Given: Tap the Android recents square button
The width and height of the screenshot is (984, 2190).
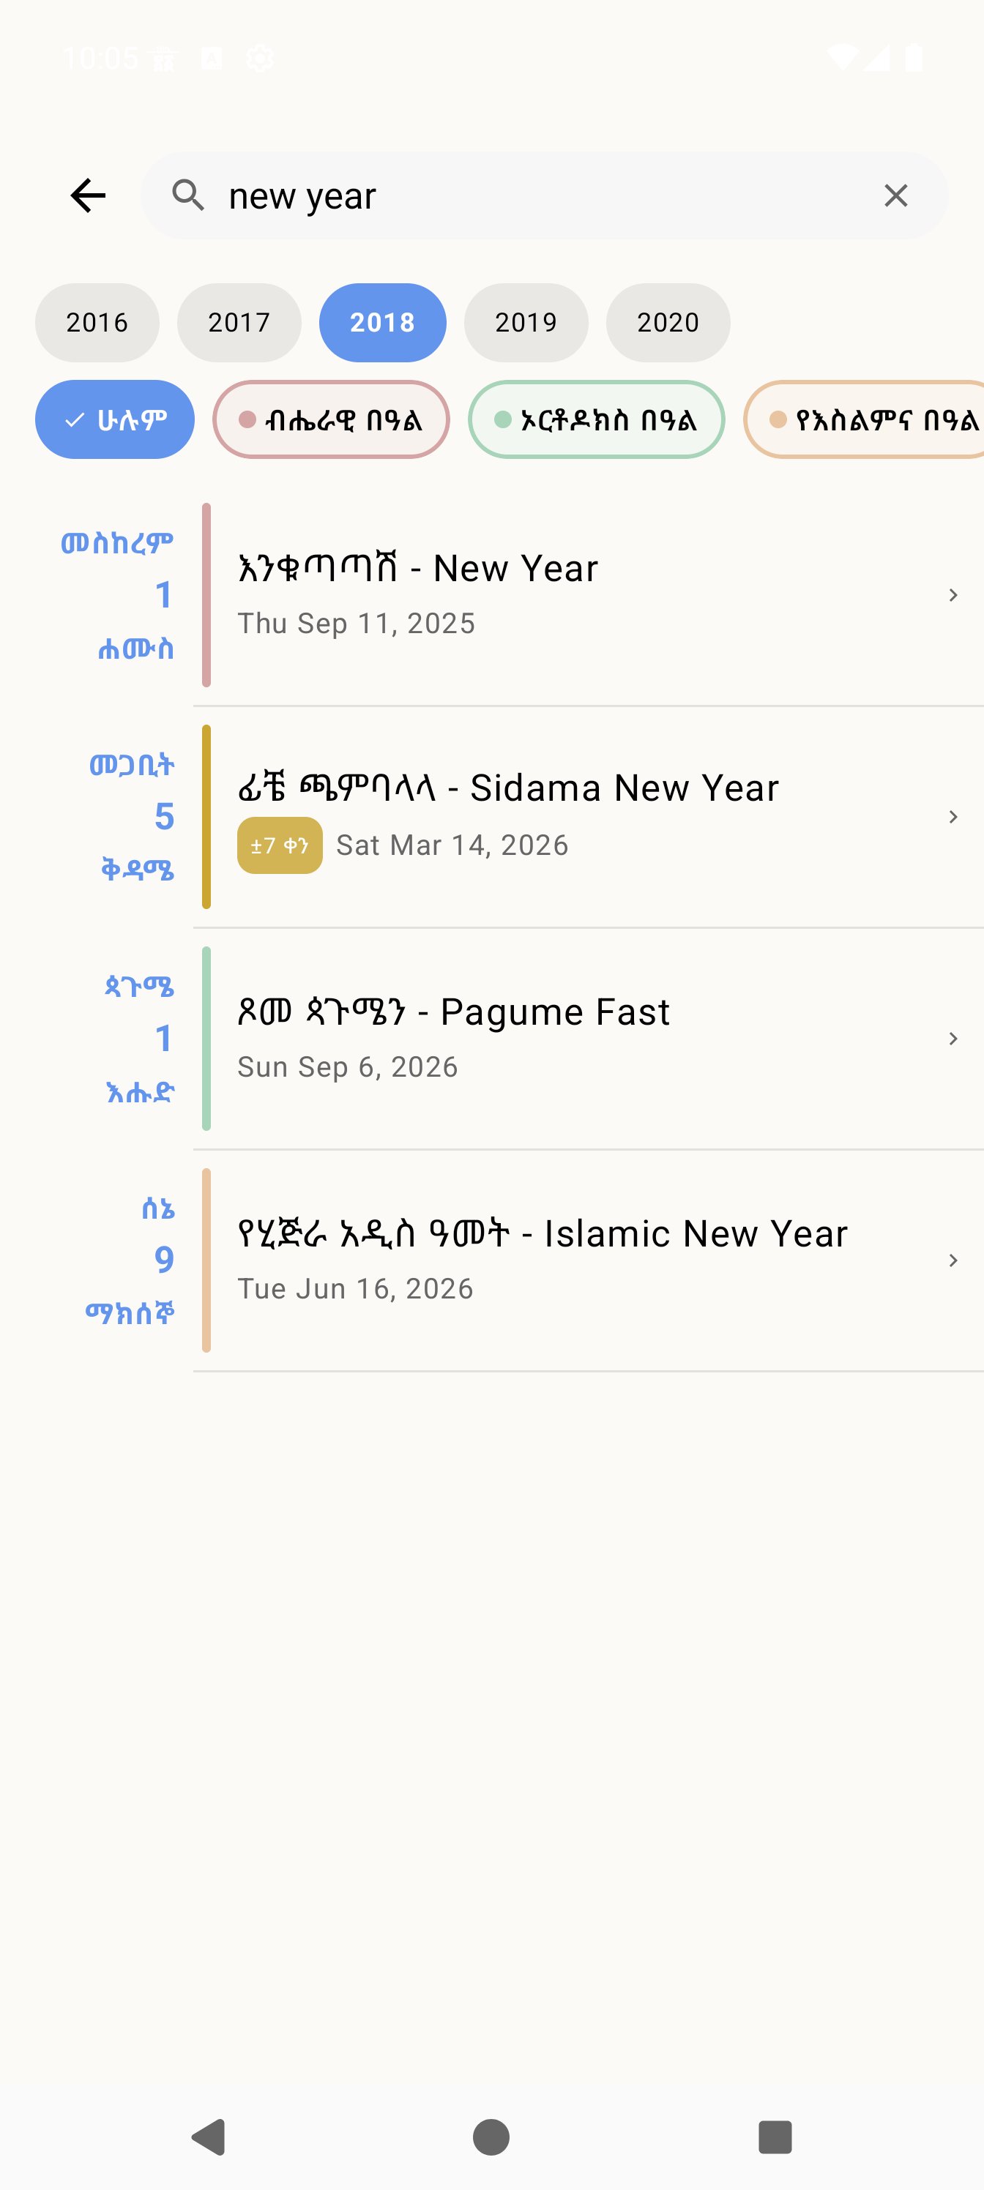Looking at the screenshot, I should pos(775,2137).
